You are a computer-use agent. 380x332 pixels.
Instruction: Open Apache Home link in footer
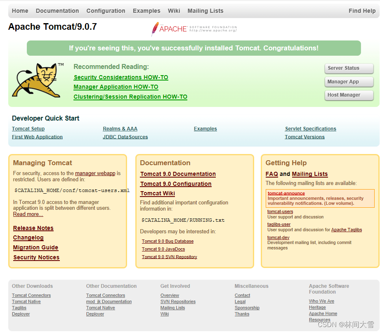click(x=323, y=314)
